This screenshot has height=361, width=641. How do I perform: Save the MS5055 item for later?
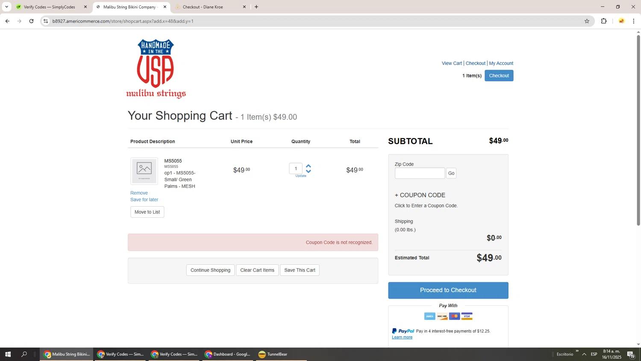[x=144, y=200]
